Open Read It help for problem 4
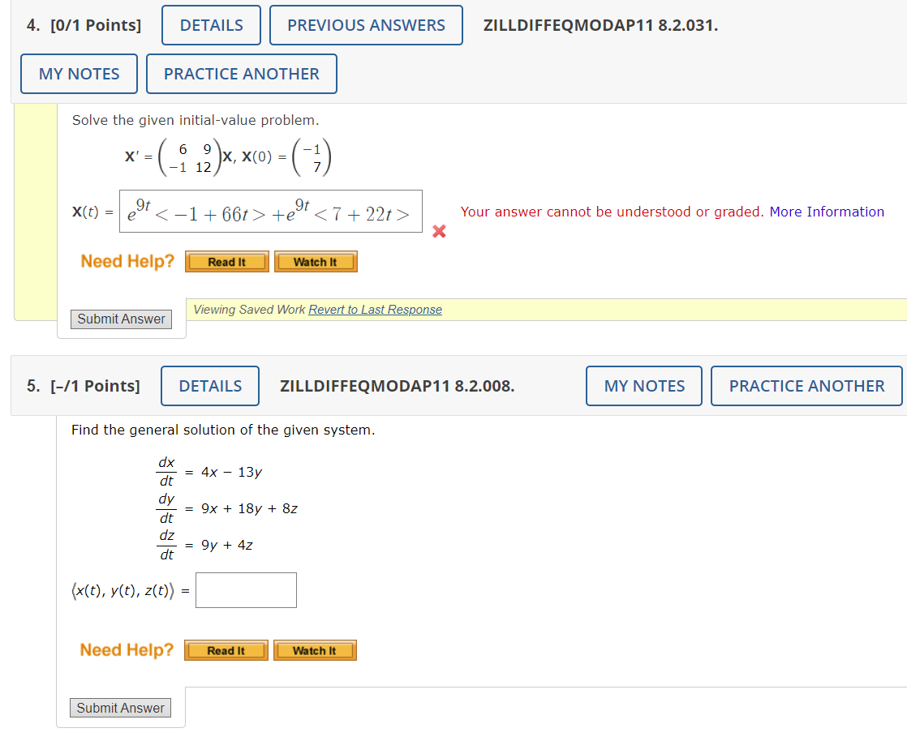Image resolution: width=907 pixels, height=741 pixels. click(226, 261)
